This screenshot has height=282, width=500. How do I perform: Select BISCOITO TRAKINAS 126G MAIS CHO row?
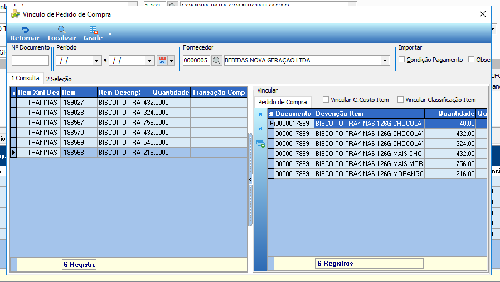[x=369, y=154]
